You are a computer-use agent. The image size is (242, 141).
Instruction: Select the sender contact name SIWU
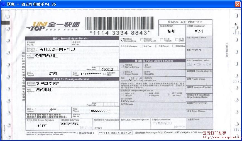(53, 74)
